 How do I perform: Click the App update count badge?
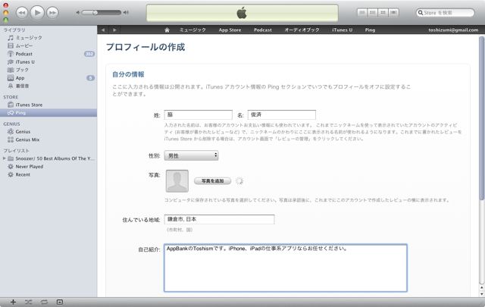click(x=90, y=78)
